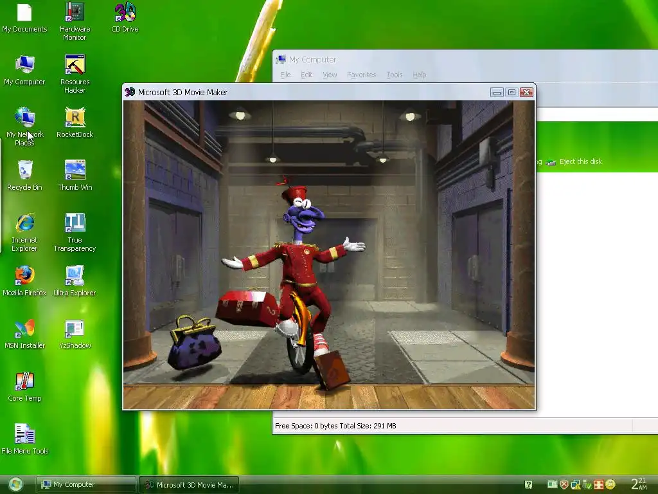Open View menu in My Computer window
Screen dimensions: 658x494
tap(330, 75)
